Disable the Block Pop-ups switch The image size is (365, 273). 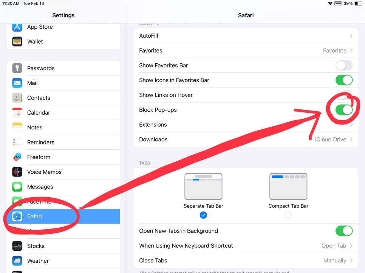[344, 110]
